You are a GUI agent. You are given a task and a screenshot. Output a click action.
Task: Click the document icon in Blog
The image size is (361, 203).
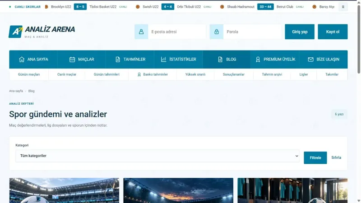[220, 60]
